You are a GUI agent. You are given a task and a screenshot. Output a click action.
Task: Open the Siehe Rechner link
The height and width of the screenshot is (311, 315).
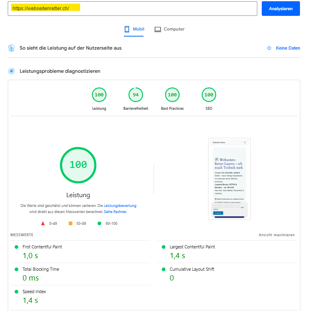pyautogui.click(x=115, y=212)
